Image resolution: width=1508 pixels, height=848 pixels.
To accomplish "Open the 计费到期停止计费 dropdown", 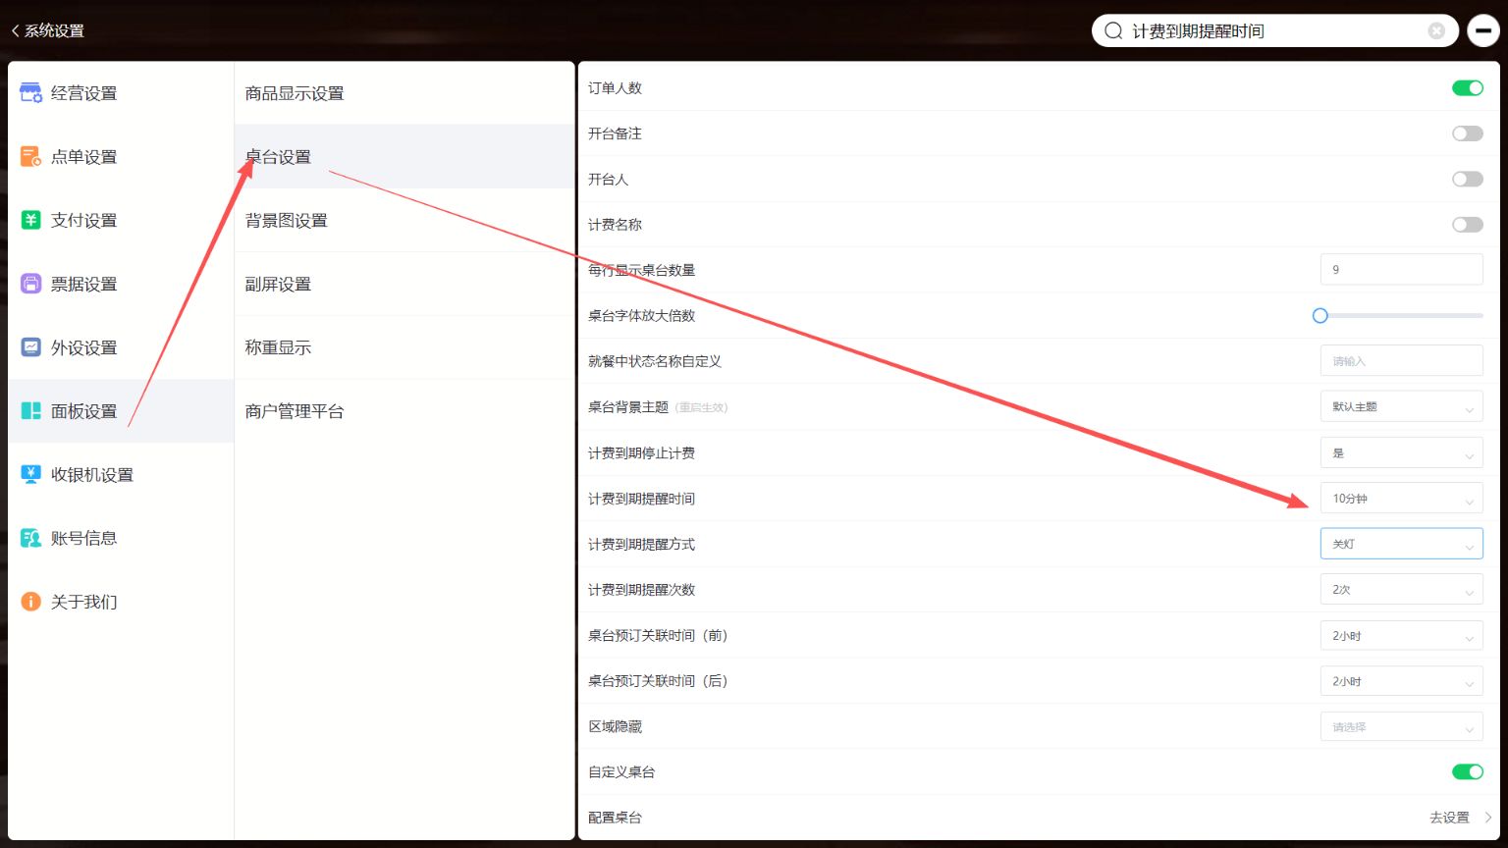I will (1401, 452).
